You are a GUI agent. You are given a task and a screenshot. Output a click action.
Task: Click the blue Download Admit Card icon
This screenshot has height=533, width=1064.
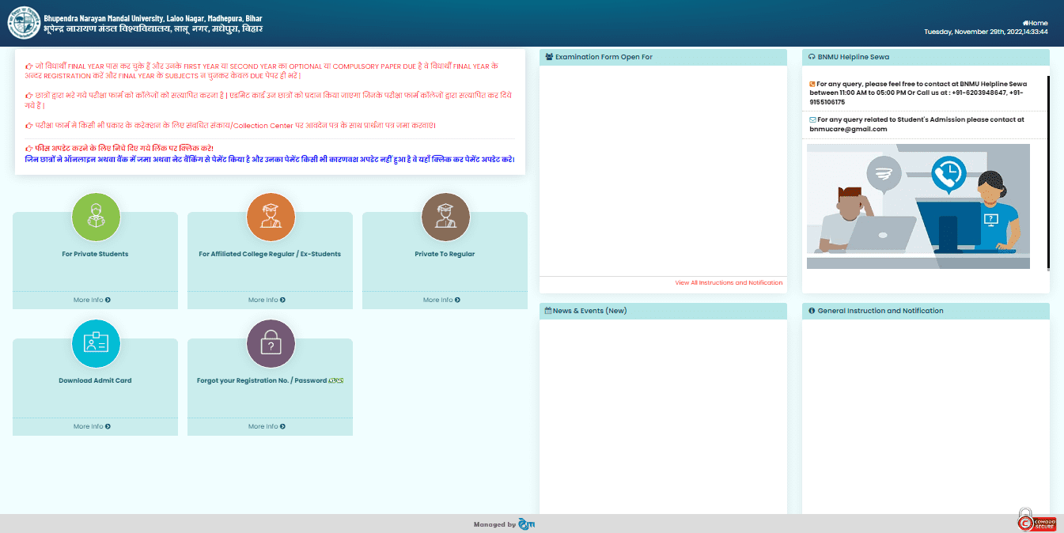tap(96, 343)
